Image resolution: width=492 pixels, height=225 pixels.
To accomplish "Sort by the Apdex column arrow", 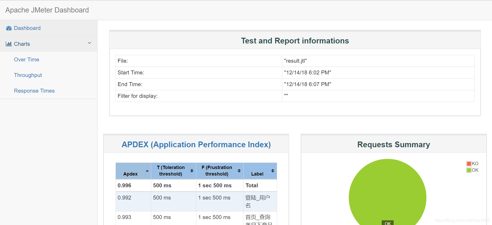I will [x=147, y=171].
